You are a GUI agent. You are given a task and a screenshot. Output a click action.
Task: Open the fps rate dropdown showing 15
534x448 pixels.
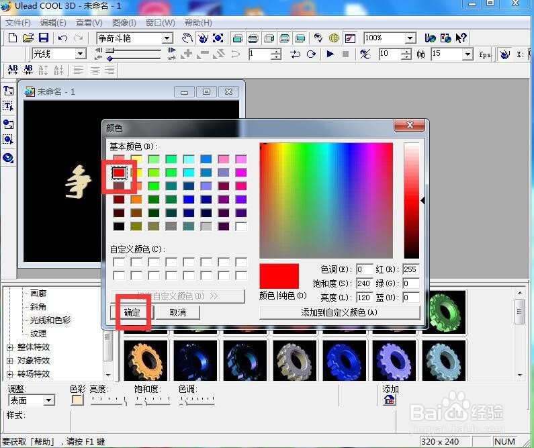468,54
